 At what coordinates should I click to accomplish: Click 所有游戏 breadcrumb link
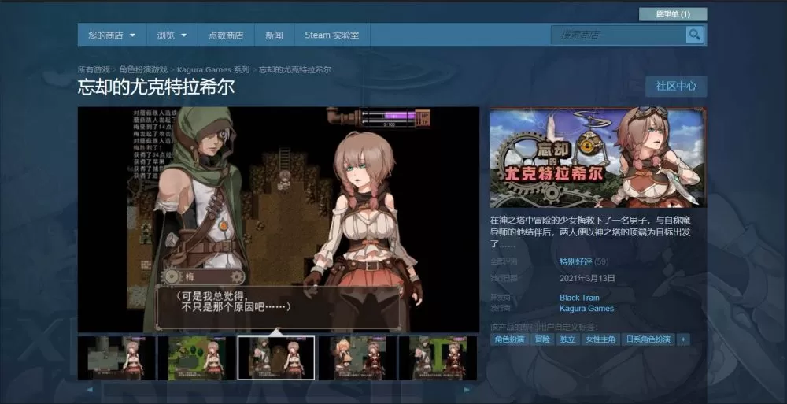pyautogui.click(x=94, y=70)
